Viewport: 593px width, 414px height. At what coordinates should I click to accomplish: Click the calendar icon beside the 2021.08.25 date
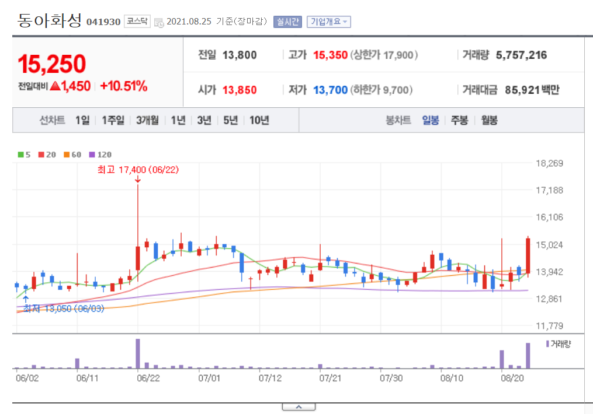(159, 23)
